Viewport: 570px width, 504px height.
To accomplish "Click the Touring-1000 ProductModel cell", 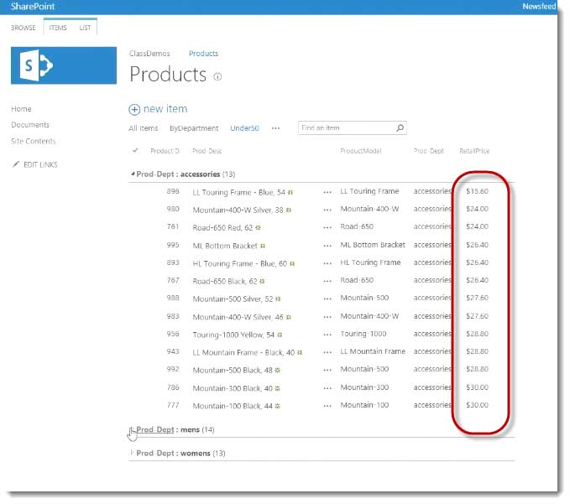I will 363,334.
